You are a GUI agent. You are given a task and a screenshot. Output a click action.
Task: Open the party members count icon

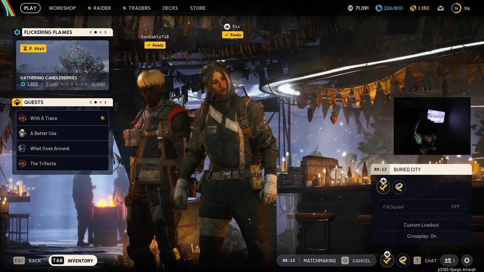click(450, 260)
